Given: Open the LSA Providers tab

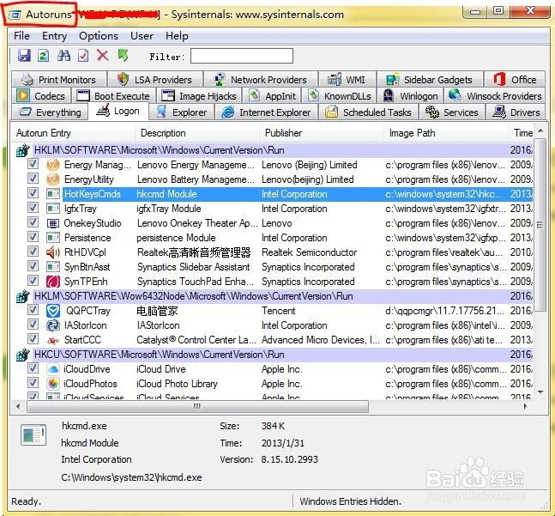Looking at the screenshot, I should [x=155, y=80].
